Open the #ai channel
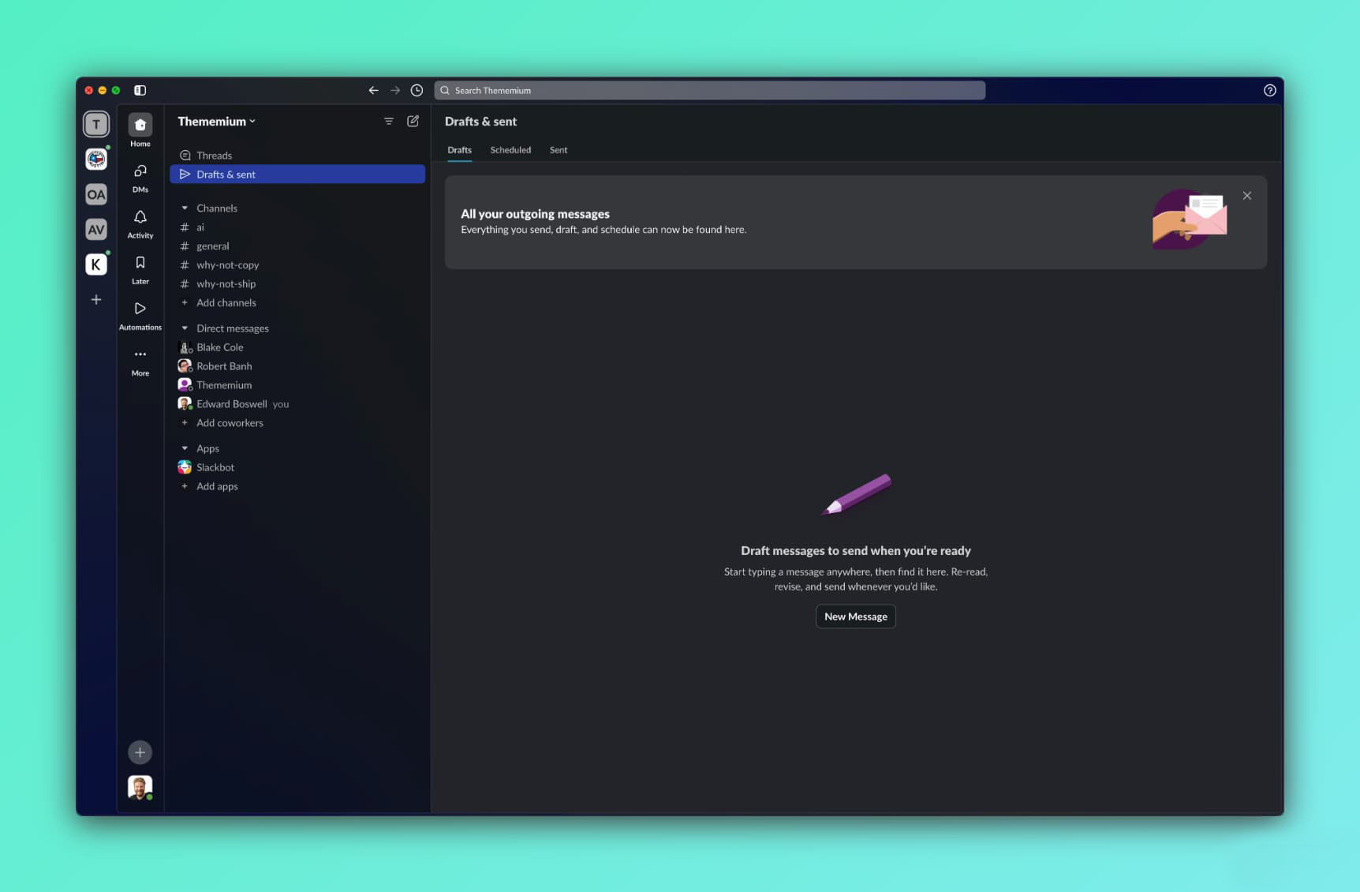This screenshot has width=1360, height=892. (297, 227)
